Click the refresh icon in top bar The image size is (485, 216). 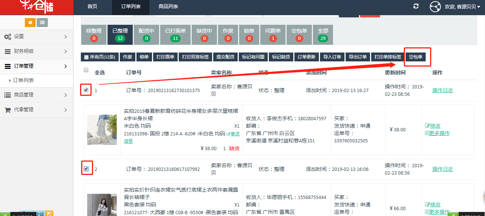pos(416,6)
